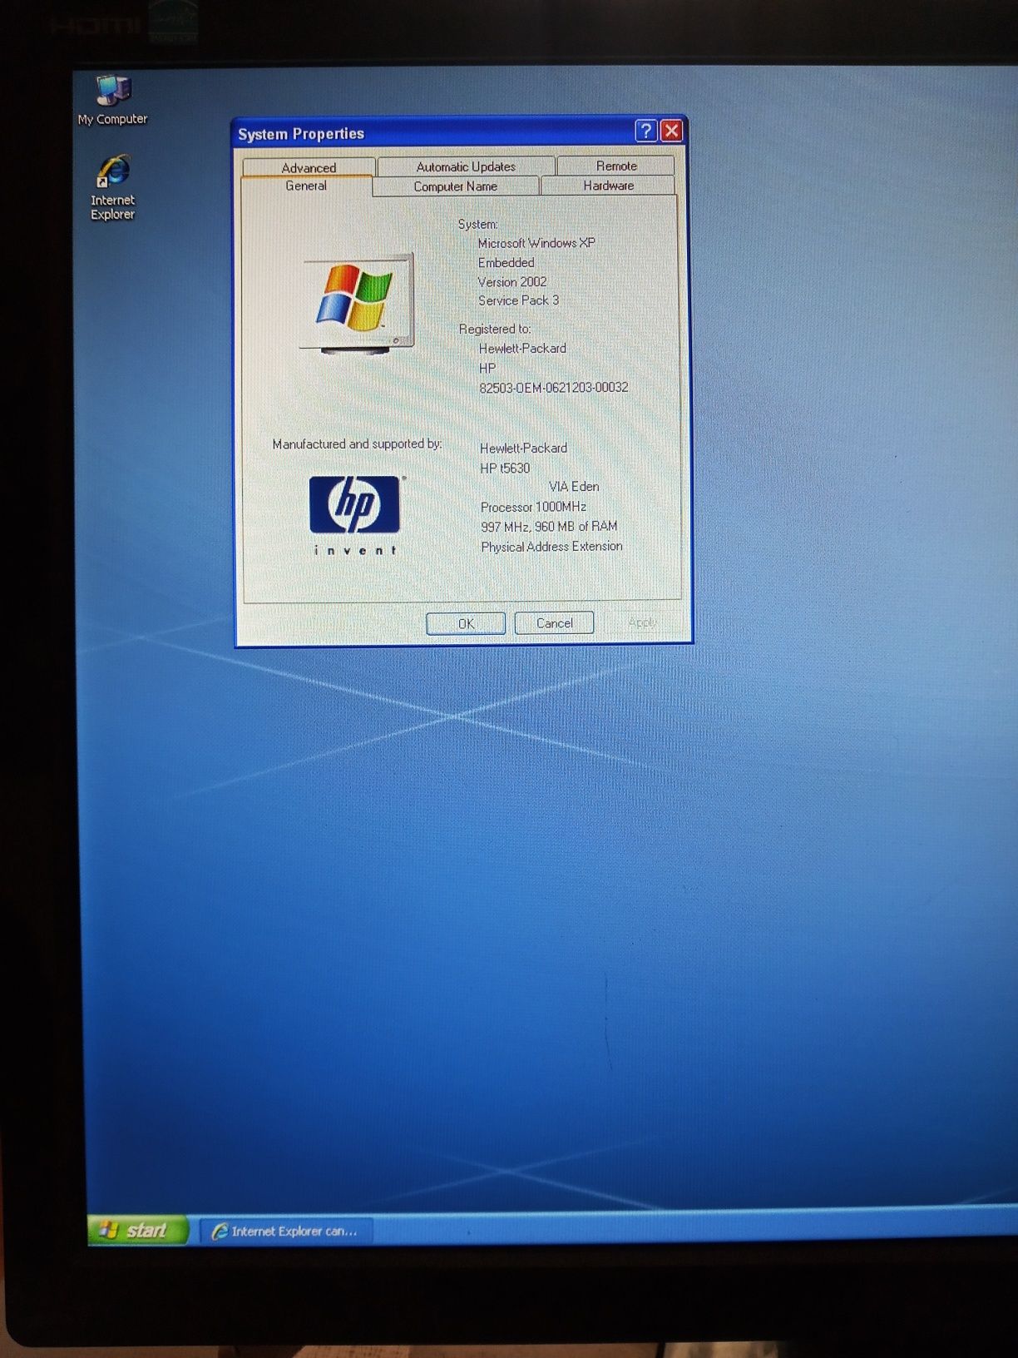The height and width of the screenshot is (1358, 1018).
Task: Open the My Computer desktop icon
Action: tap(113, 100)
